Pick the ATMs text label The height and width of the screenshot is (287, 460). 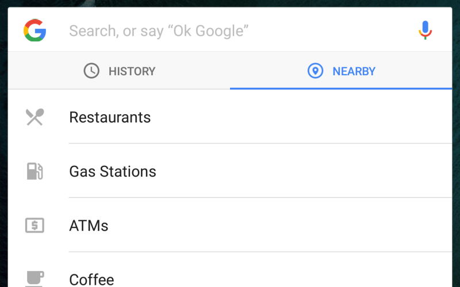[x=89, y=225]
